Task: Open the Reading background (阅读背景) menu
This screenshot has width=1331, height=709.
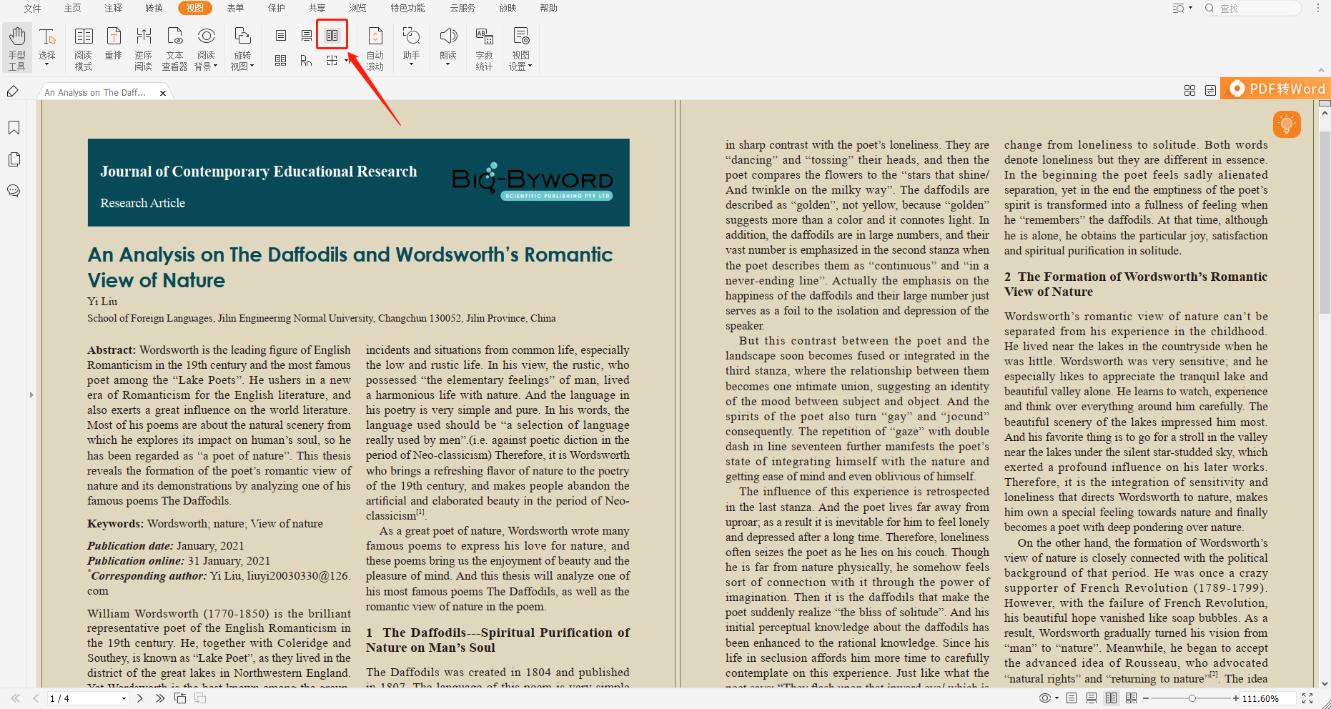Action: coord(206,48)
